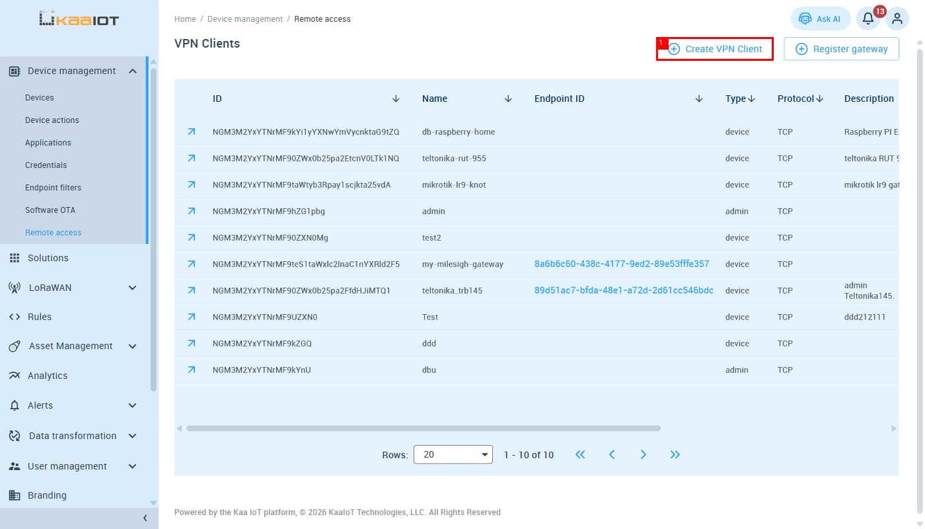
Task: Open the Rows per page dropdown
Action: (x=453, y=454)
